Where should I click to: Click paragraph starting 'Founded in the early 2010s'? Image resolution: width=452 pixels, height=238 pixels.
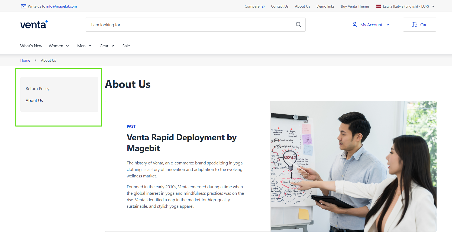tap(185, 196)
